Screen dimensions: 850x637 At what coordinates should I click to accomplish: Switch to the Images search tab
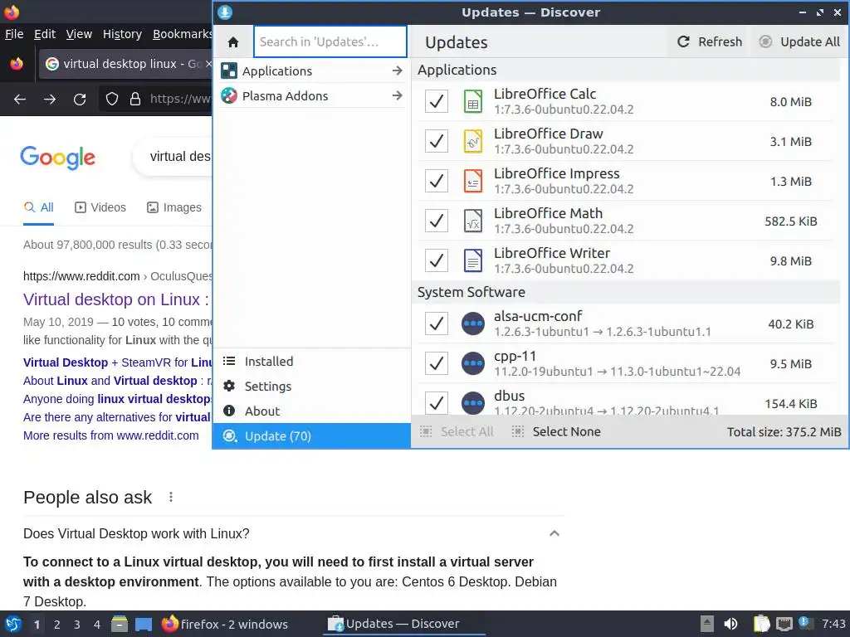pos(174,207)
